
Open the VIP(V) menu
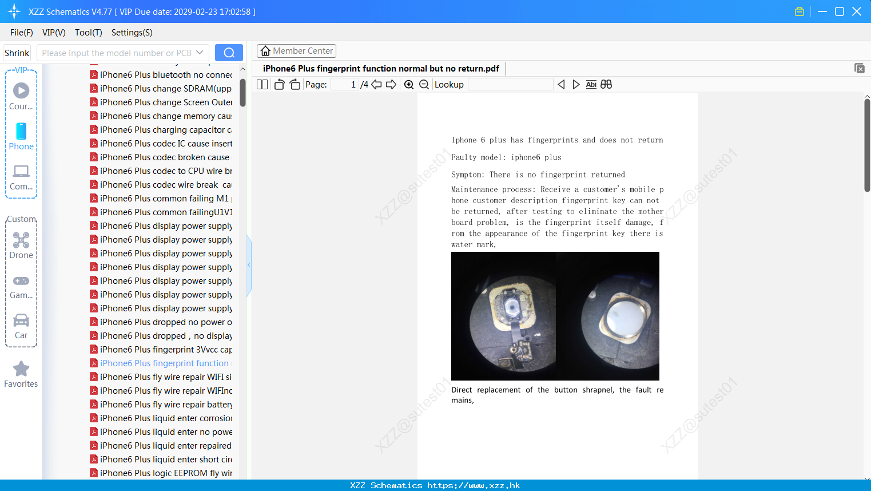[54, 33]
